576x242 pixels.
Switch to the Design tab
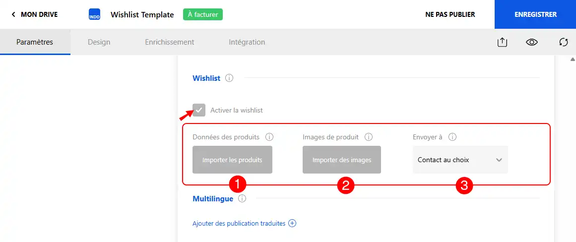click(99, 42)
